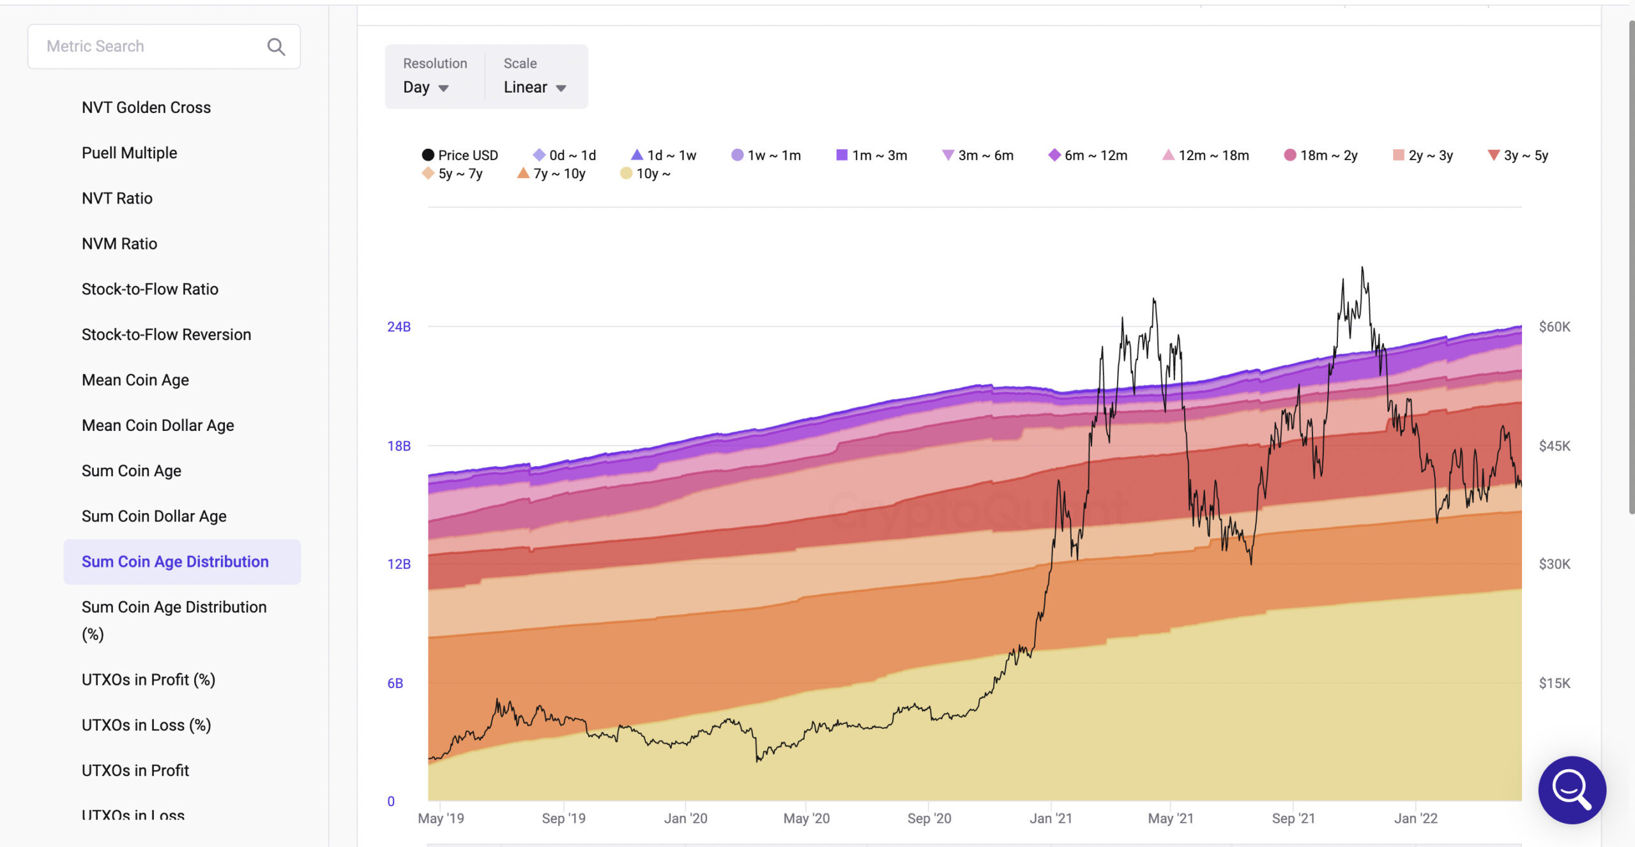Open Mean Coin Dollar Age metric
The height and width of the screenshot is (847, 1635).
tap(158, 425)
